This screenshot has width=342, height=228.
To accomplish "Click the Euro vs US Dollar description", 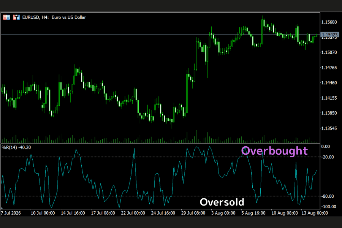I will pyautogui.click(x=69, y=17).
